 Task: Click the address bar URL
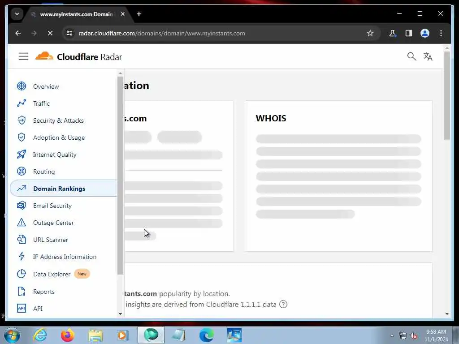pyautogui.click(x=161, y=33)
